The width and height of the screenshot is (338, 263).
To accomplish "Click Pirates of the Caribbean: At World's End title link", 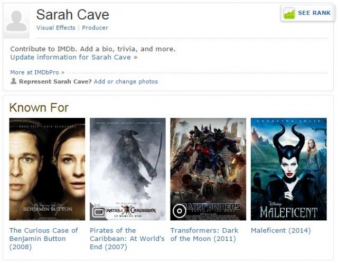I will [127, 239].
